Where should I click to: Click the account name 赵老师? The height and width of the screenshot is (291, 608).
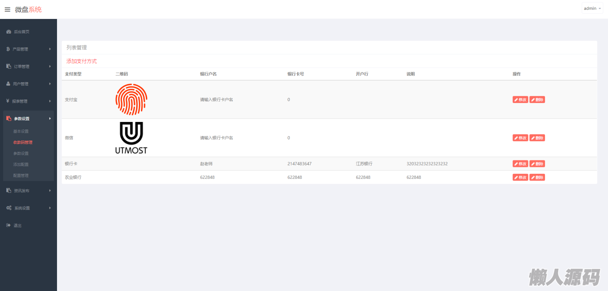coord(206,163)
